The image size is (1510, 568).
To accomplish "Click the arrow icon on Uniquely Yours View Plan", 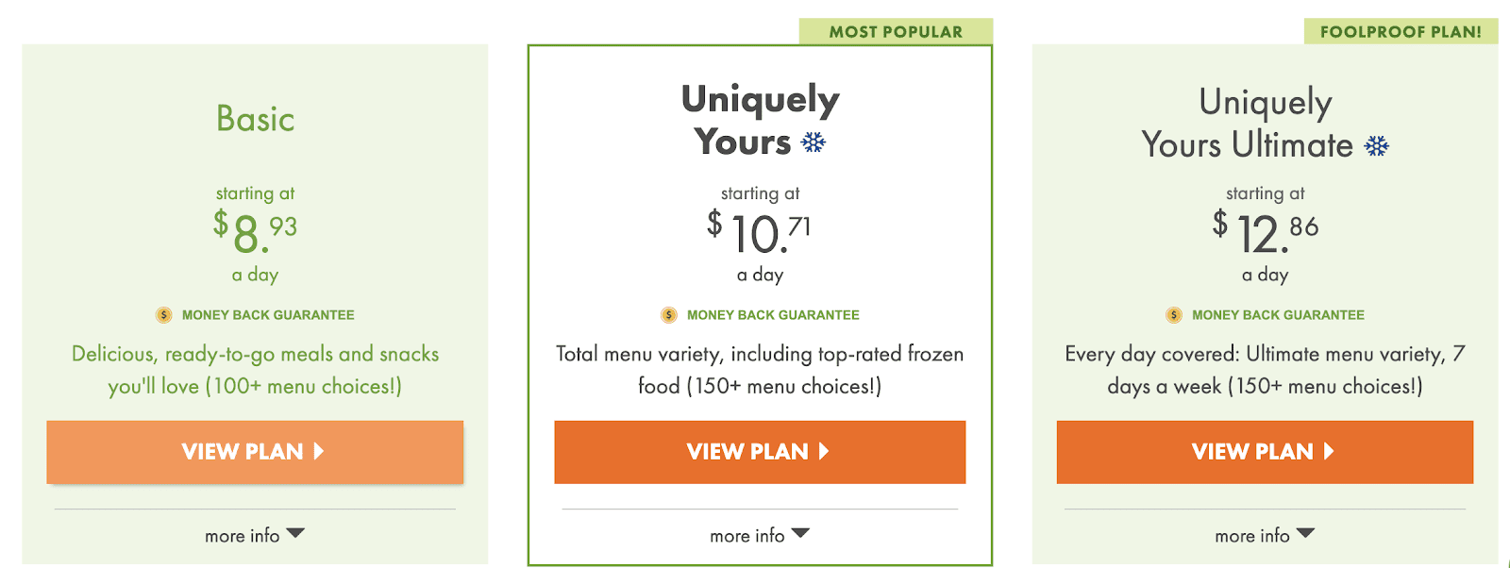I will [x=824, y=451].
